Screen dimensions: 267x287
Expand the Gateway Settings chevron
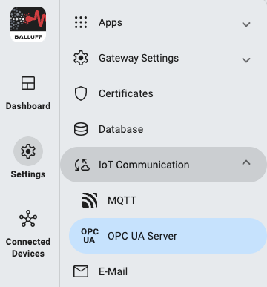click(x=246, y=60)
